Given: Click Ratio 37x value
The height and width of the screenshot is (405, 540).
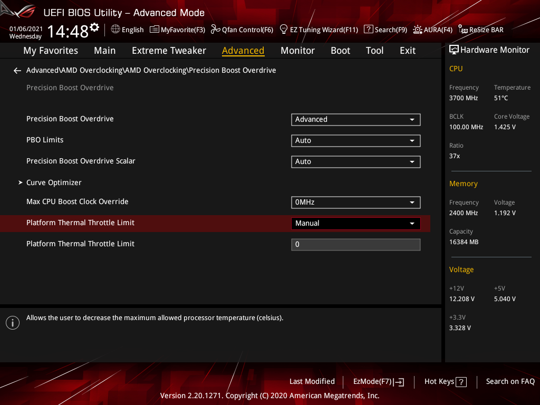Looking at the screenshot, I should [454, 156].
